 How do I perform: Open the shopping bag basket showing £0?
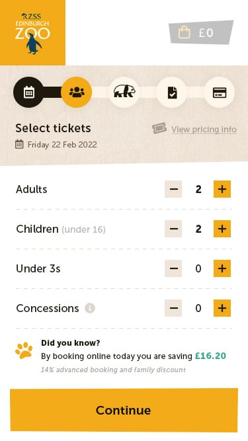point(201,32)
